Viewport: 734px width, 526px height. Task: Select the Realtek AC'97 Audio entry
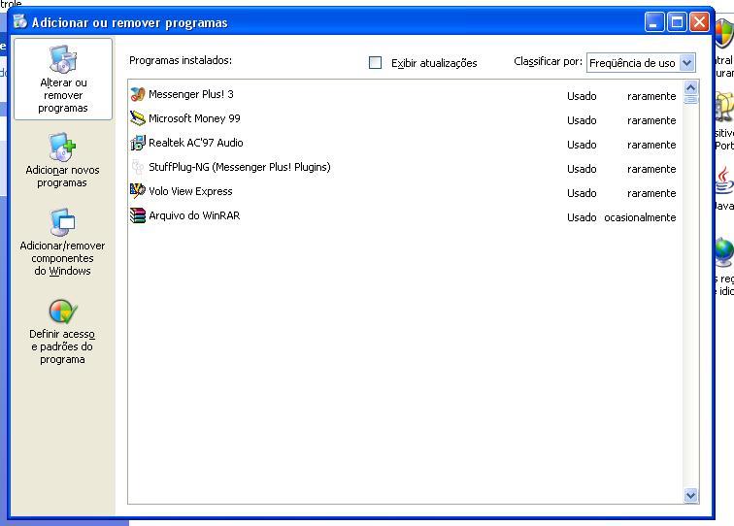(x=404, y=144)
